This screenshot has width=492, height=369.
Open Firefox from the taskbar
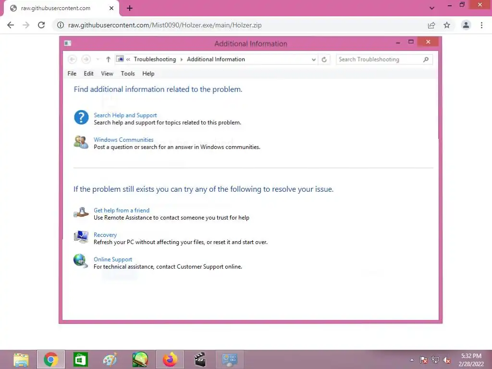tap(170, 359)
